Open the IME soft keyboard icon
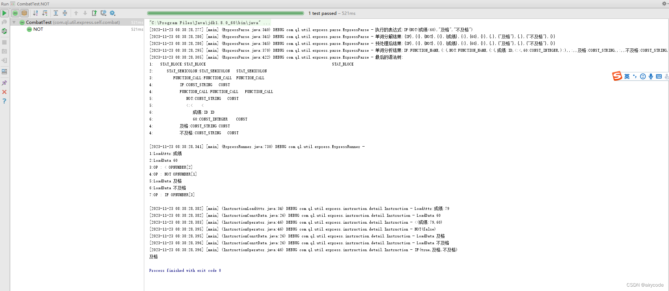This screenshot has height=291, width=669. point(659,76)
